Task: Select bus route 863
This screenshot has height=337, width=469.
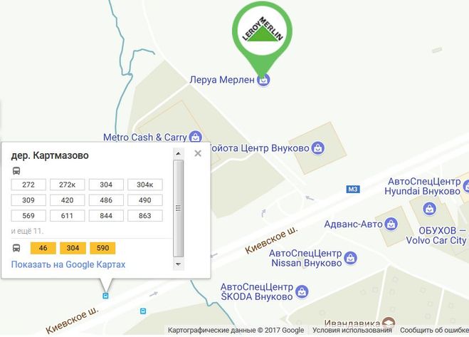Action: click(145, 216)
